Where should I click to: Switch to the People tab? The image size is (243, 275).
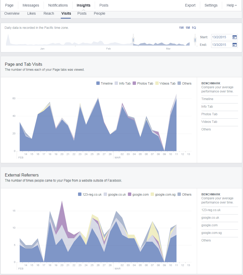click(x=99, y=14)
